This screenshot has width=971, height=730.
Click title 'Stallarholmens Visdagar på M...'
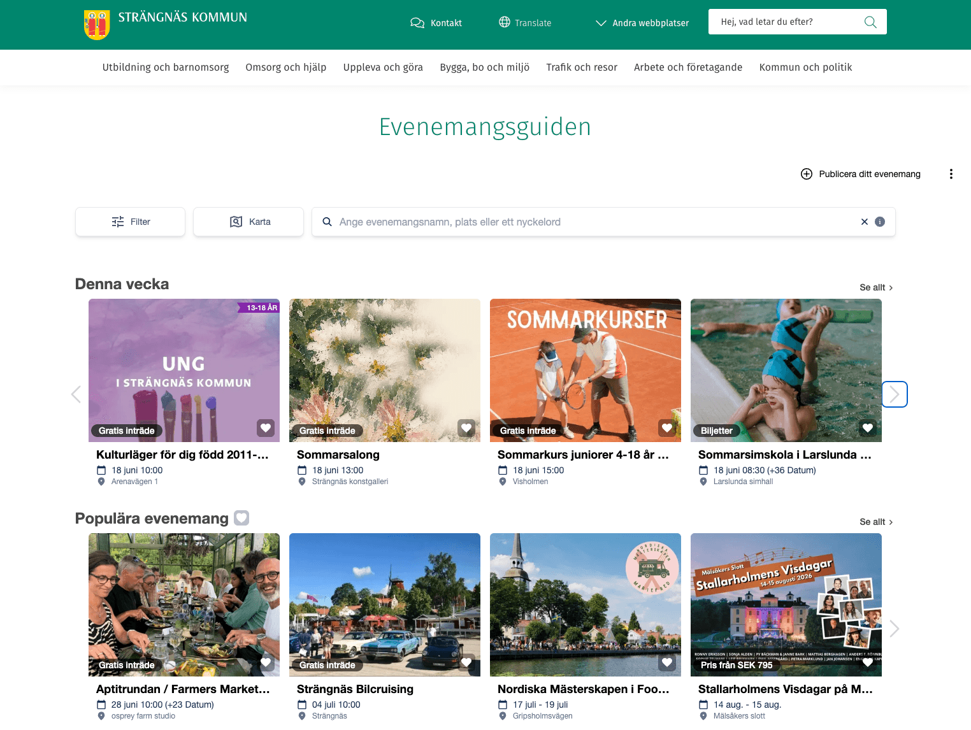point(785,689)
